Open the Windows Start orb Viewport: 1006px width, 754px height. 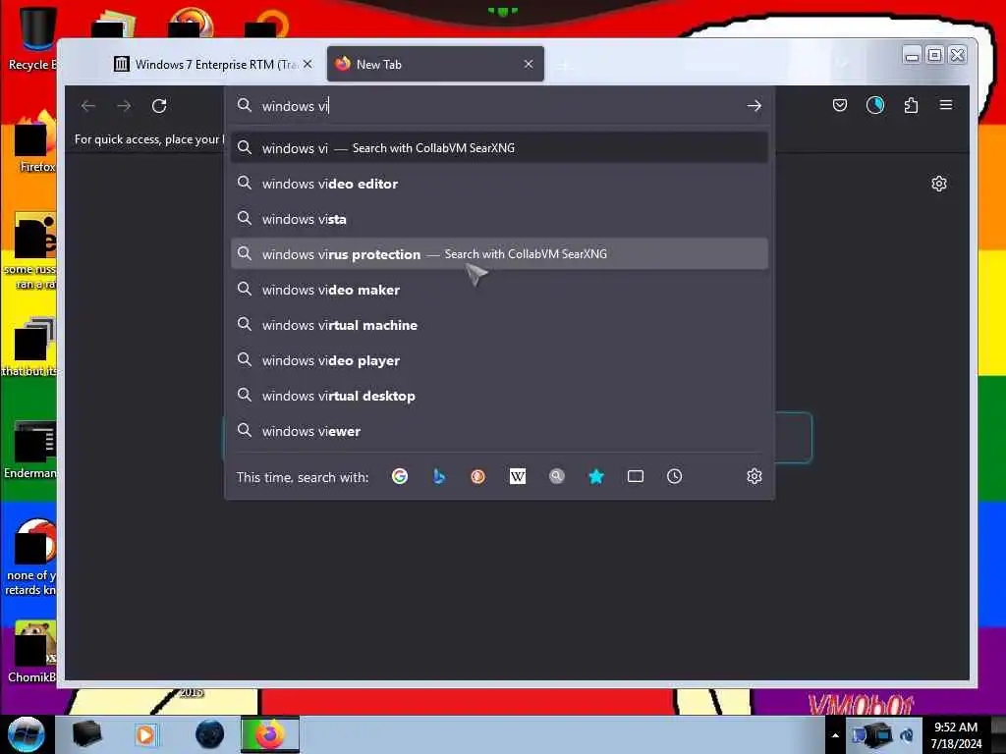(27, 734)
